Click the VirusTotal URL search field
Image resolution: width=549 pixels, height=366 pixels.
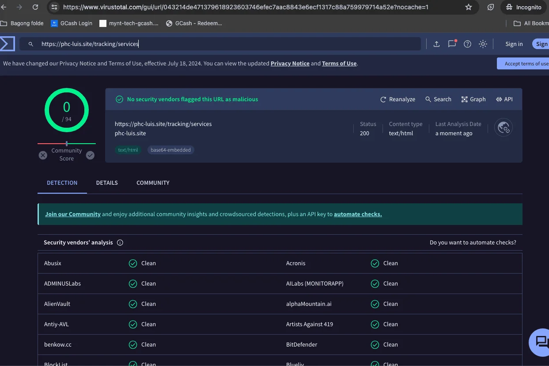[220, 44]
